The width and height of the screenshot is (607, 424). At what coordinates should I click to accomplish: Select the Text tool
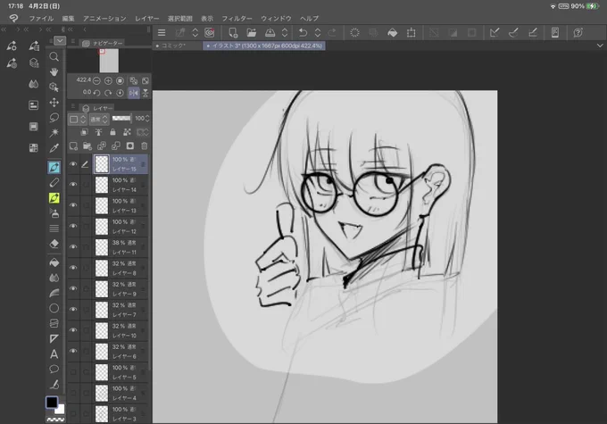click(x=54, y=353)
